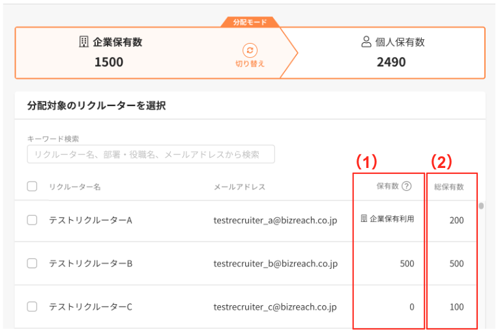The height and width of the screenshot is (334, 498).
Task: Click testrecruiter_a@bizreach.co.jp email address
Action: 275,220
